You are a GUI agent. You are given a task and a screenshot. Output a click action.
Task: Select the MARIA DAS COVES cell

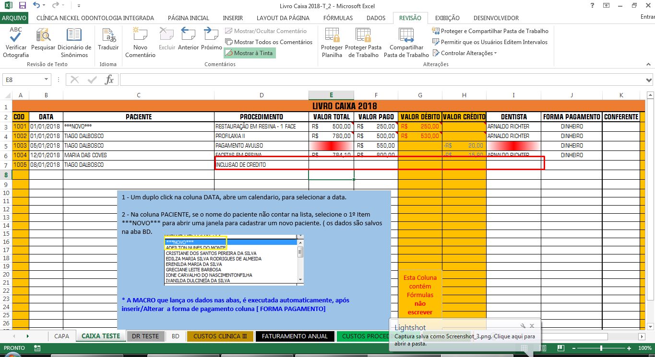tap(139, 155)
